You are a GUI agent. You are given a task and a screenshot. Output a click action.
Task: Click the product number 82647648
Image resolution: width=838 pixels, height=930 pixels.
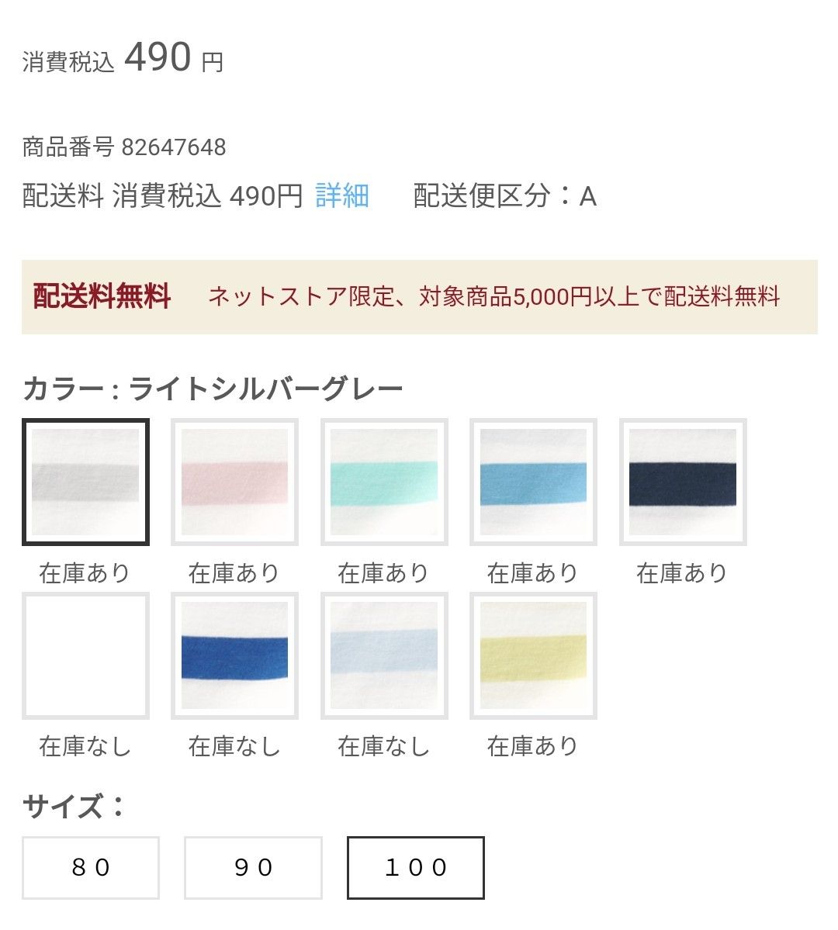[174, 147]
